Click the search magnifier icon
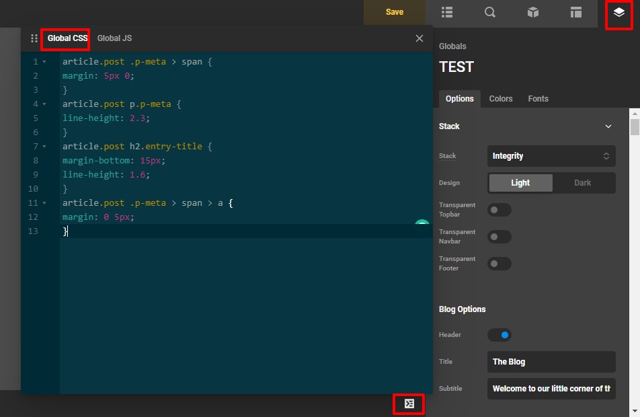Viewport: 640px width, 417px height. point(490,12)
